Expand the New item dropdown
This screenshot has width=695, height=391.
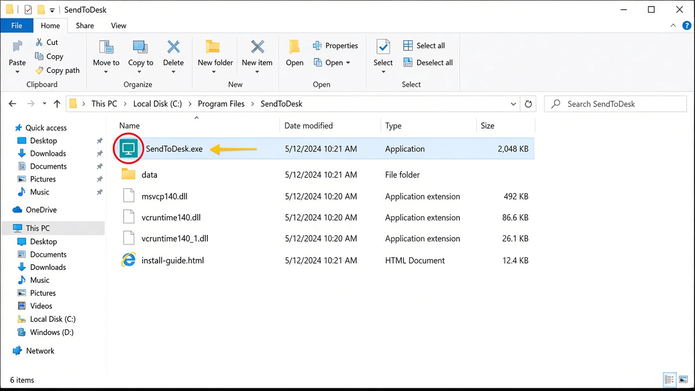(x=257, y=72)
